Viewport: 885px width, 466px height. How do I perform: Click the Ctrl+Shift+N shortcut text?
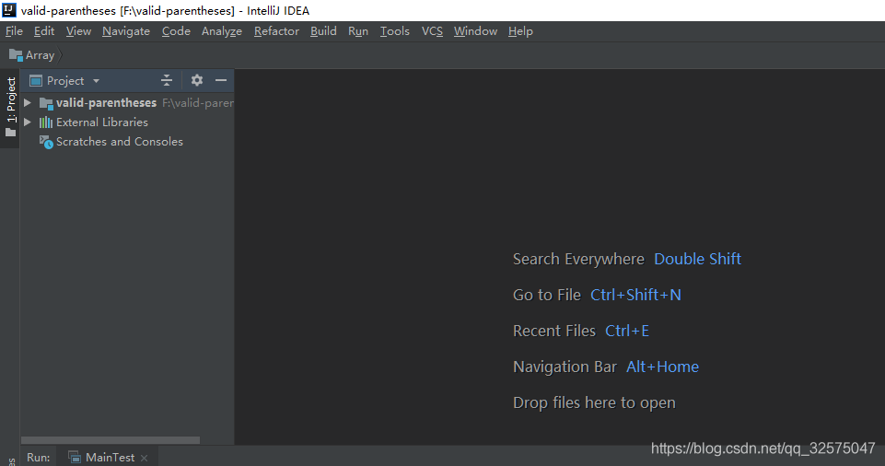(x=635, y=295)
